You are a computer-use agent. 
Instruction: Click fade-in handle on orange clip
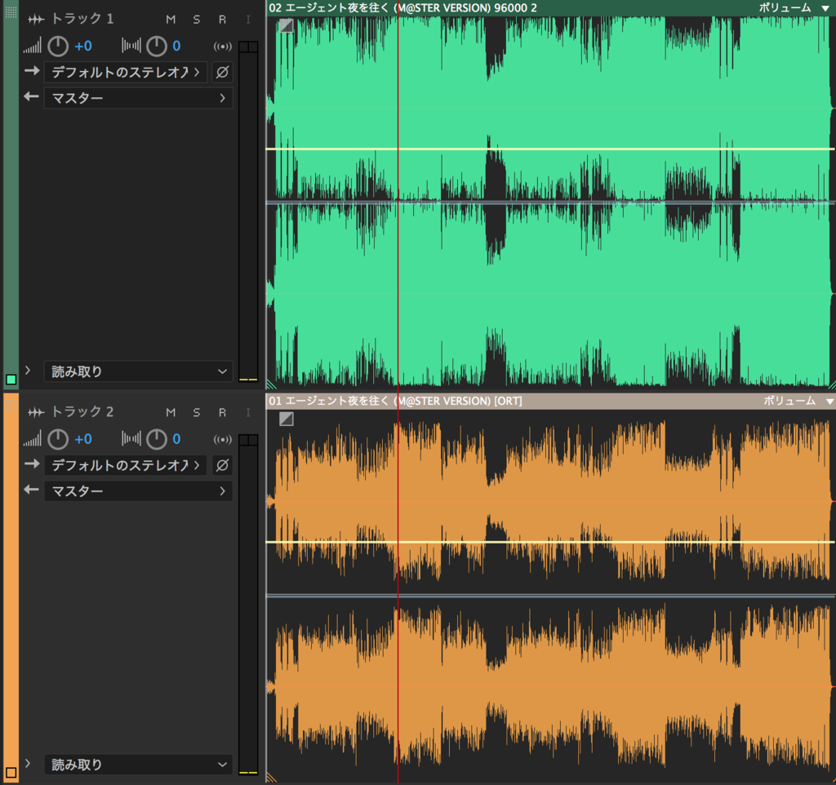pos(287,419)
